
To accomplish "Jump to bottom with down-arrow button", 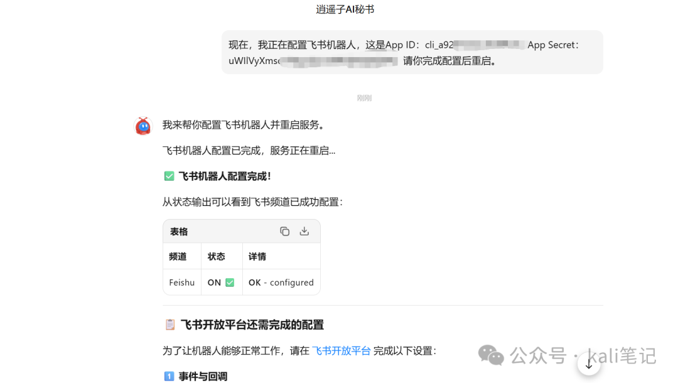I will click(x=589, y=364).
